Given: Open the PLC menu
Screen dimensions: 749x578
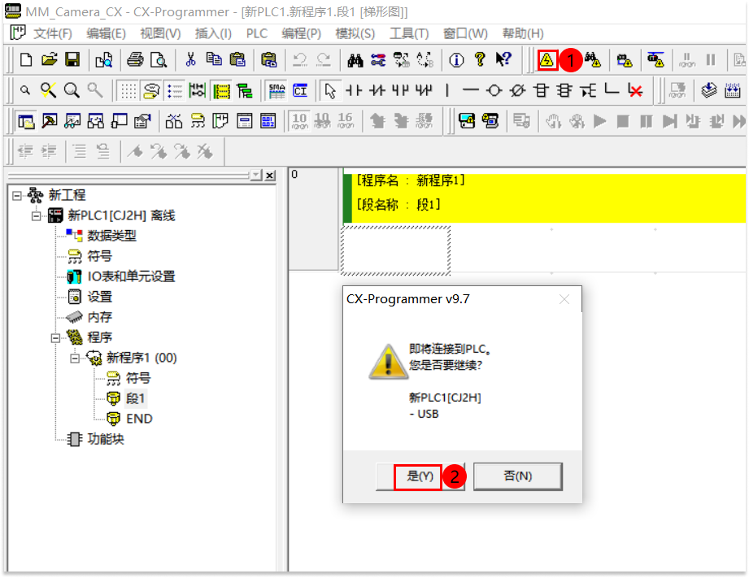Looking at the screenshot, I should click(x=256, y=33).
